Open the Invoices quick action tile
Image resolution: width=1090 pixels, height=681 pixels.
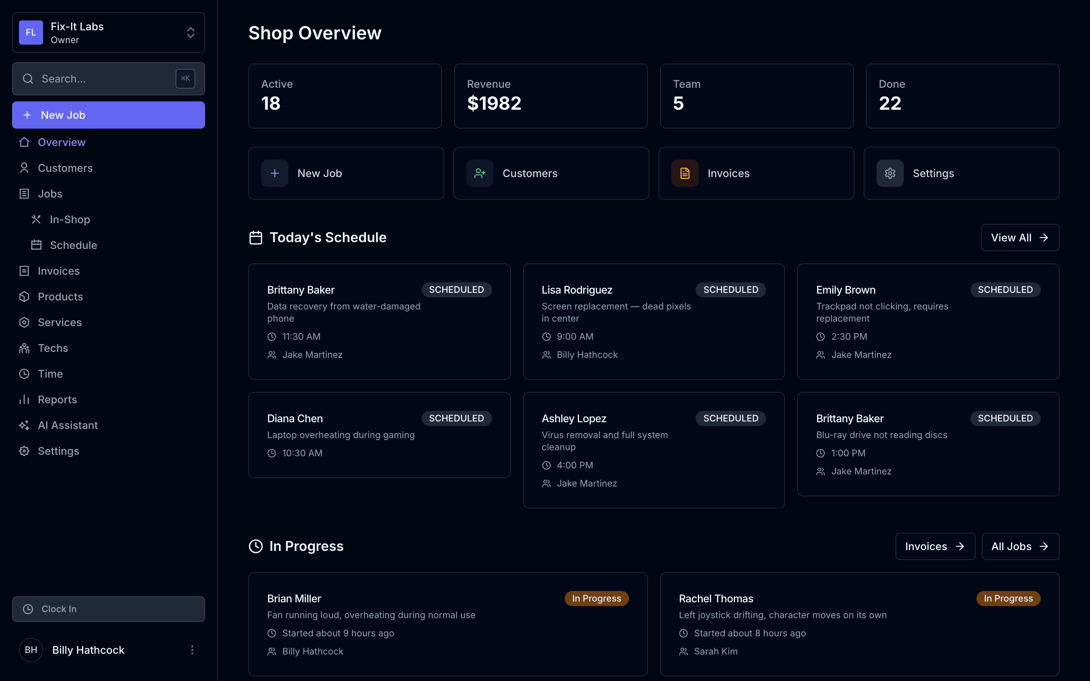point(756,173)
